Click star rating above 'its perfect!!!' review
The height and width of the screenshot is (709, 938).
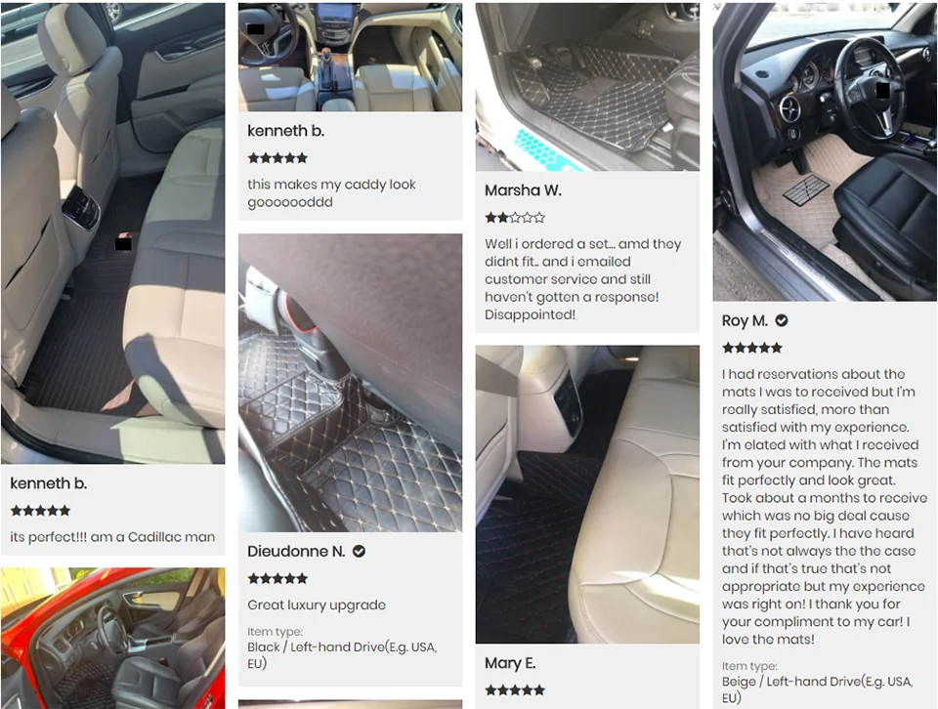pos(41,511)
